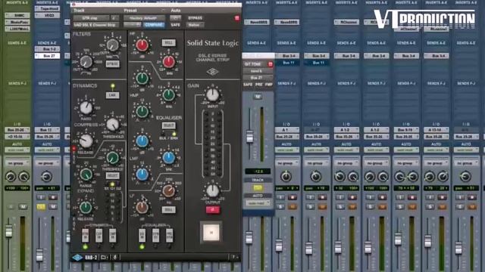Click the equaliser BLK/BRN select button
This screenshot has width=485, height=272.
[168, 125]
